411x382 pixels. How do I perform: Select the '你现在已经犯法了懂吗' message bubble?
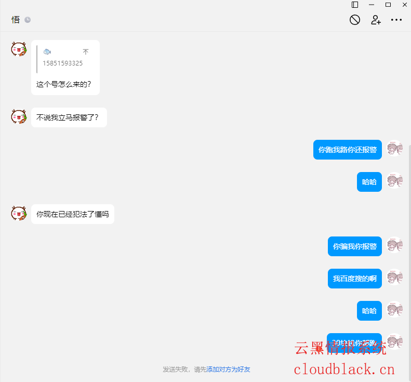coord(72,214)
